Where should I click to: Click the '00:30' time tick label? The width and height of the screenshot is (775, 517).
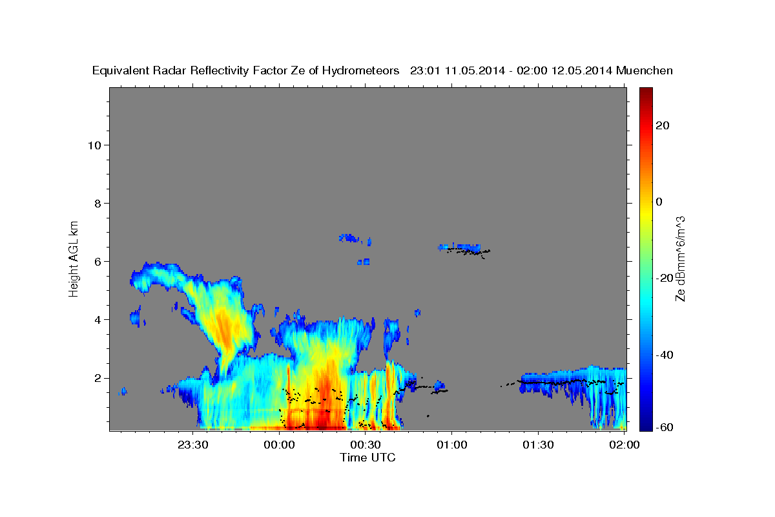366,445
